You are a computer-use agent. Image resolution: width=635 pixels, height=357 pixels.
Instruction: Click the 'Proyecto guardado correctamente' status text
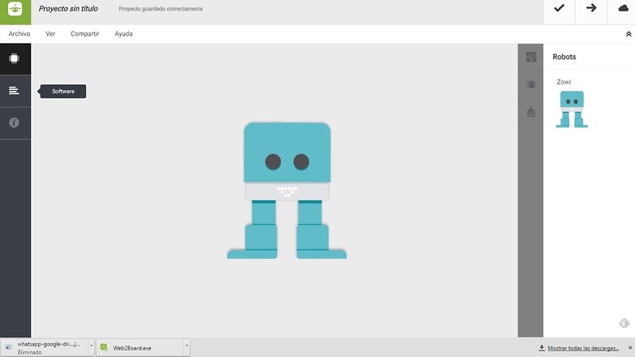click(x=160, y=9)
